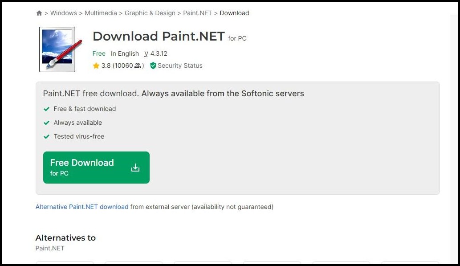The height and width of the screenshot is (266, 460).
Task: Navigate to Graphic & Design breadcrumb
Action: (x=150, y=13)
